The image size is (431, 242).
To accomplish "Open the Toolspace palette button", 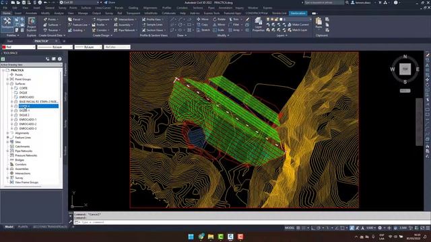I will [x=7, y=24].
